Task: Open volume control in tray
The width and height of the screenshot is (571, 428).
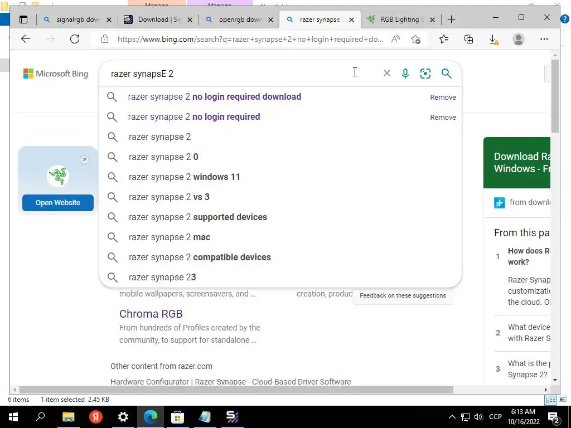Action: point(478,417)
